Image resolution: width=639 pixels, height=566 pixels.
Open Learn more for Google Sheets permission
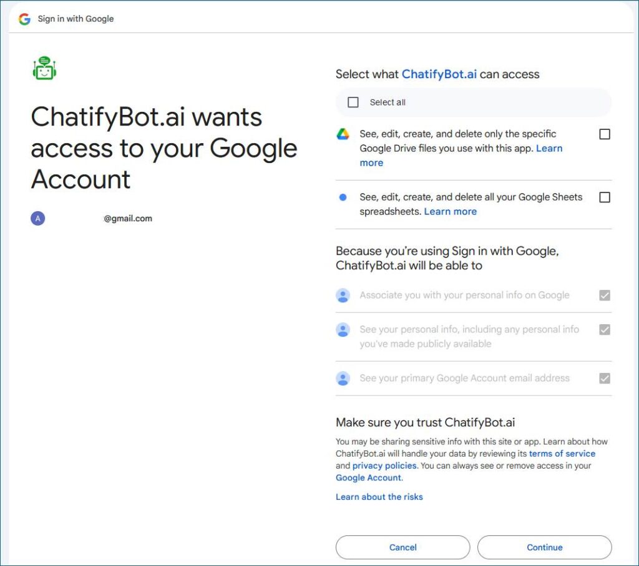[450, 212]
